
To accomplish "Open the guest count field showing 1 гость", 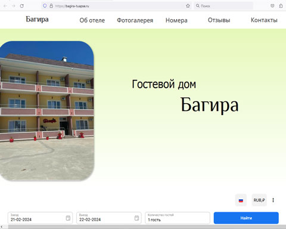I will point(178,218).
